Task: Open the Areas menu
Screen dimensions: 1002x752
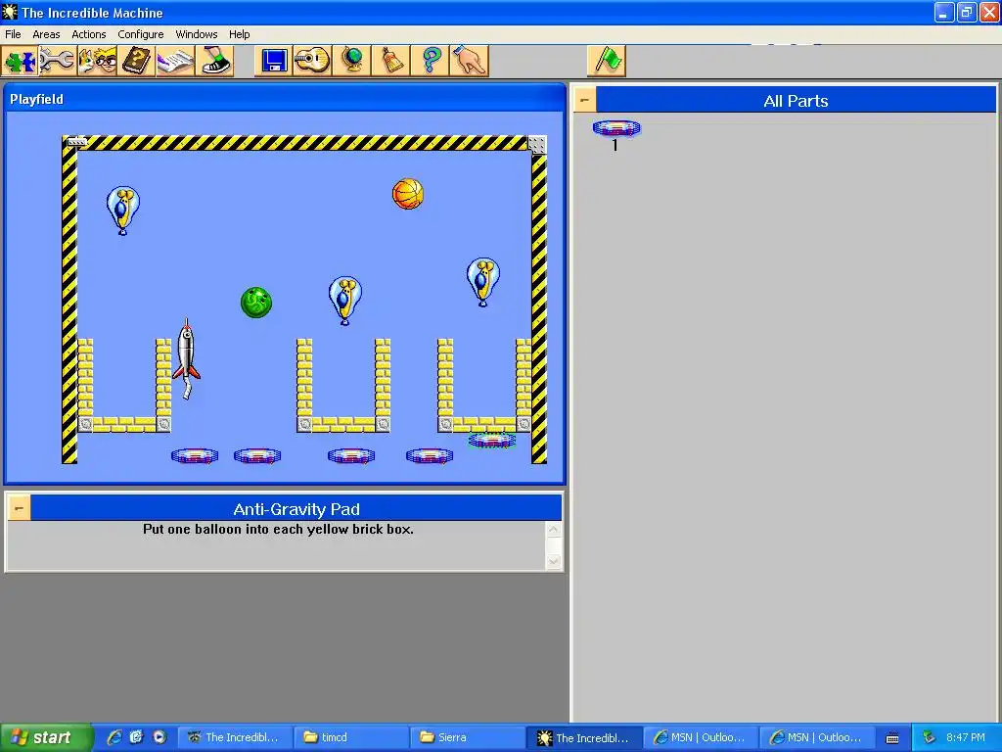Action: pyautogui.click(x=46, y=34)
